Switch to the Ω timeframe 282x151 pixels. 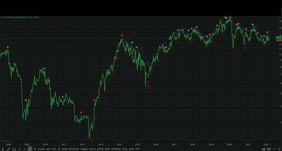20,149
